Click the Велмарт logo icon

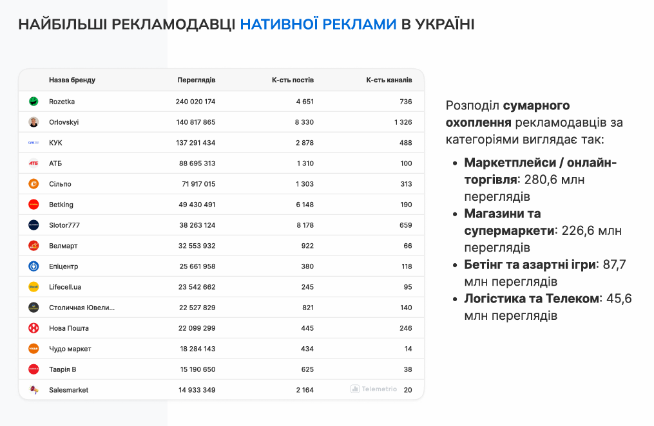point(35,245)
